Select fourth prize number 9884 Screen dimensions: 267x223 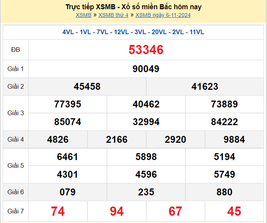234,139
